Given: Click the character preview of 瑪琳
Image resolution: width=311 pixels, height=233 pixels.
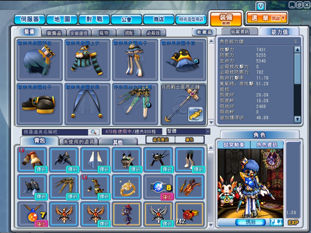Looking at the screenshot, I should point(251,184).
